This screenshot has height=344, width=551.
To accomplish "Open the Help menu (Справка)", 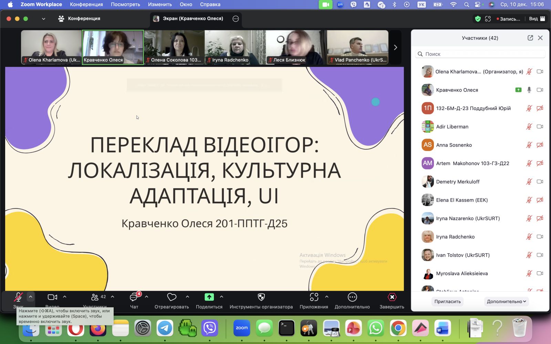I will [x=210, y=4].
